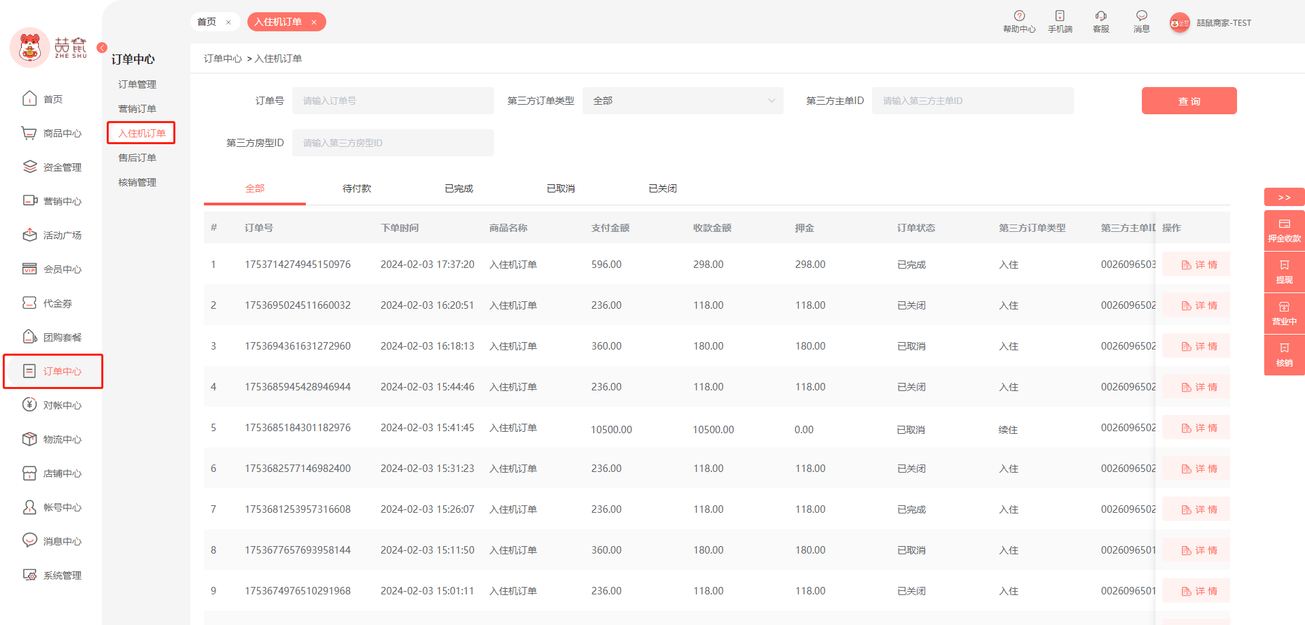Open 入住机订单 submenu item

pyautogui.click(x=141, y=133)
